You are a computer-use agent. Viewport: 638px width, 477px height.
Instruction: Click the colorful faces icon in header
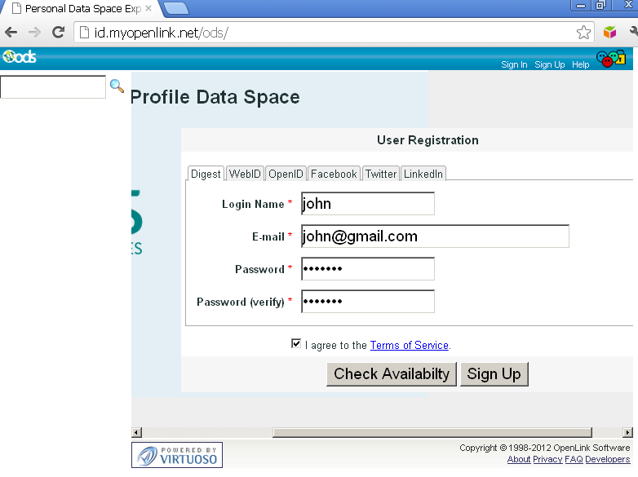[610, 59]
